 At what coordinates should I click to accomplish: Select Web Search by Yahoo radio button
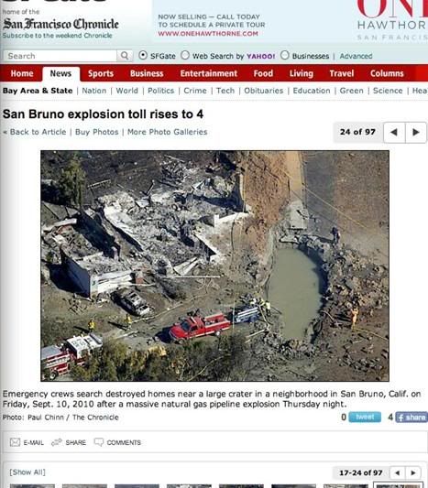[x=185, y=56]
